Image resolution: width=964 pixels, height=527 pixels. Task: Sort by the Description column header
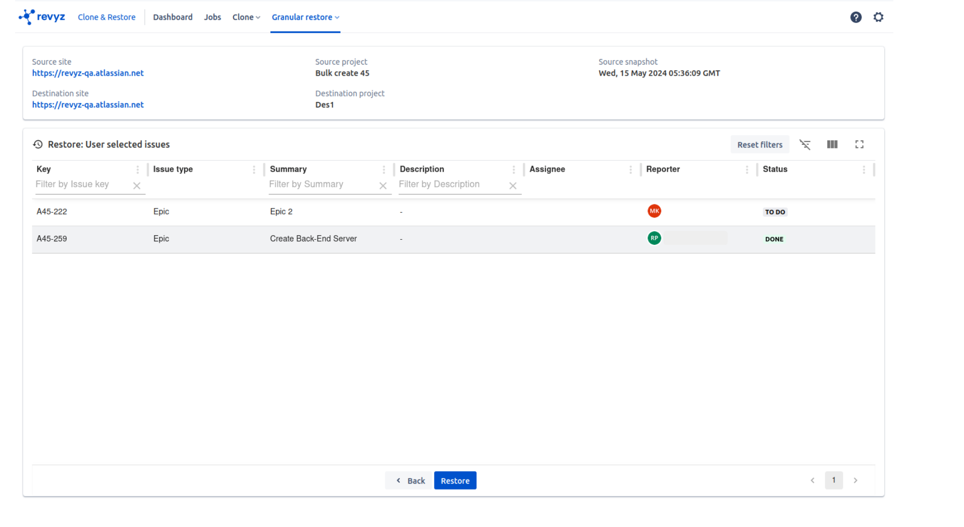[x=421, y=169]
